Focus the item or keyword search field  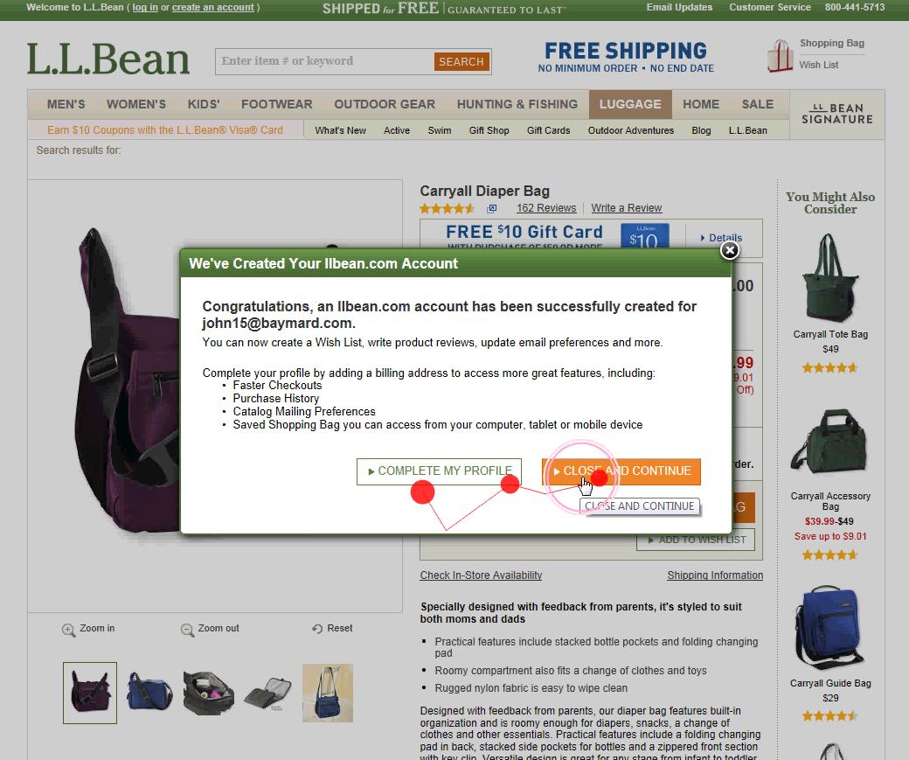coord(324,61)
